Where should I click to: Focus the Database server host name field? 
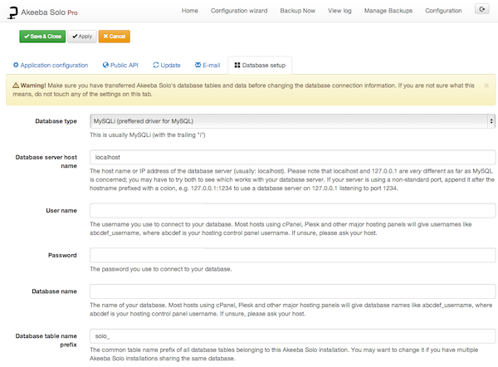[x=292, y=157]
